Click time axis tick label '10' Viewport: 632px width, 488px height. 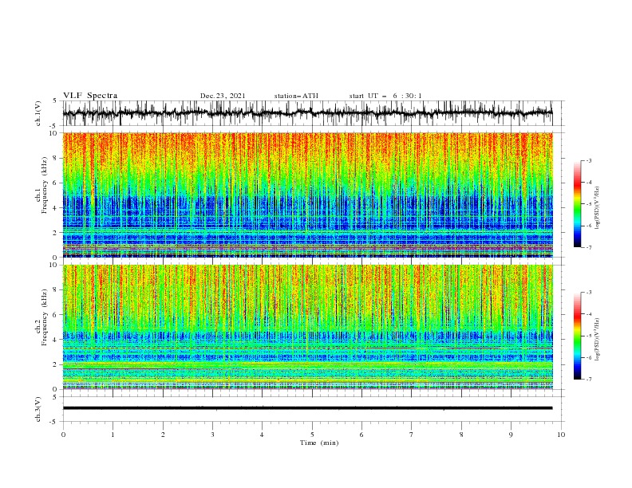[561, 435]
